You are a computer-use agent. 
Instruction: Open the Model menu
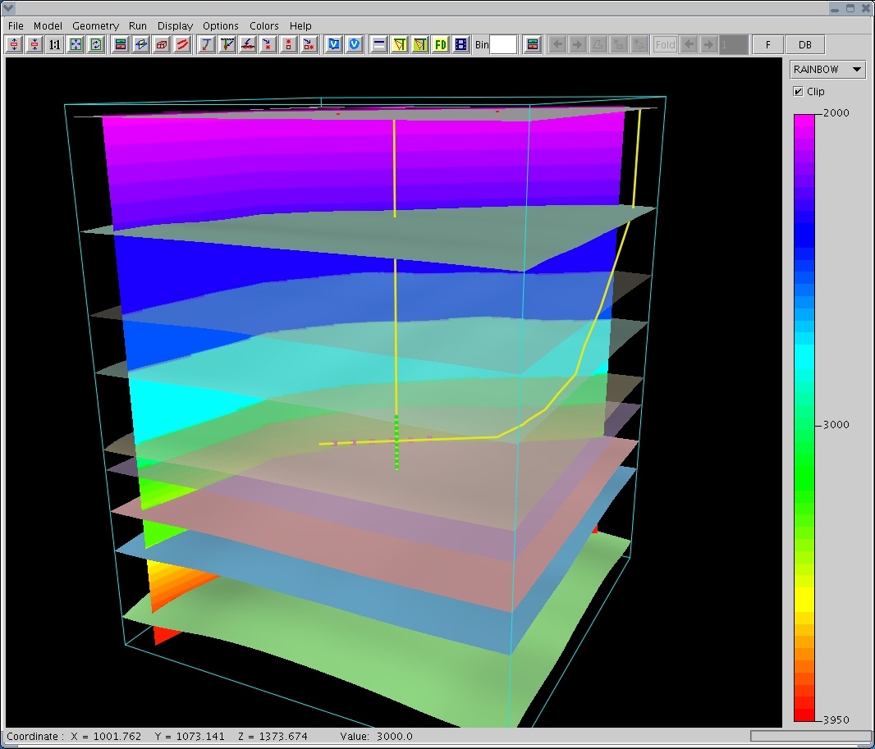pos(48,26)
